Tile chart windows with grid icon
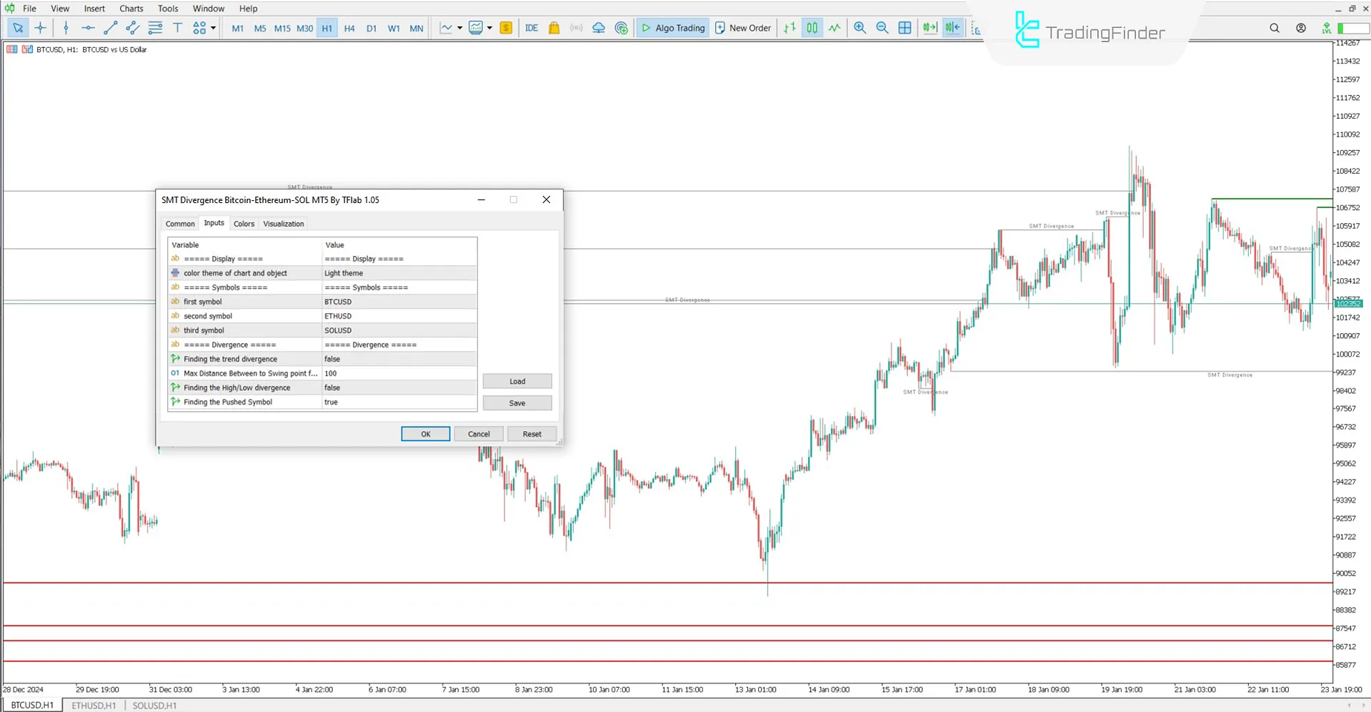 [x=904, y=28]
